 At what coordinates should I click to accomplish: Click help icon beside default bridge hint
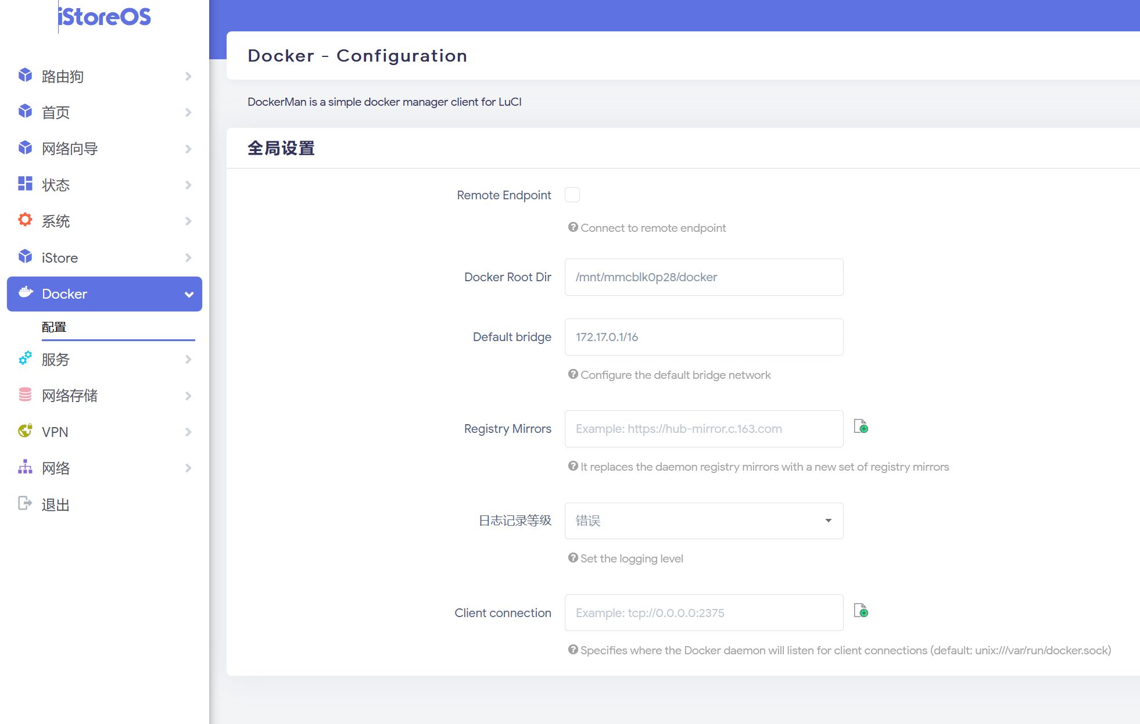pyautogui.click(x=573, y=374)
